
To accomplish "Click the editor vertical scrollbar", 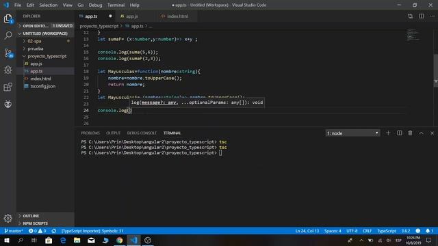I will pos(436,70).
